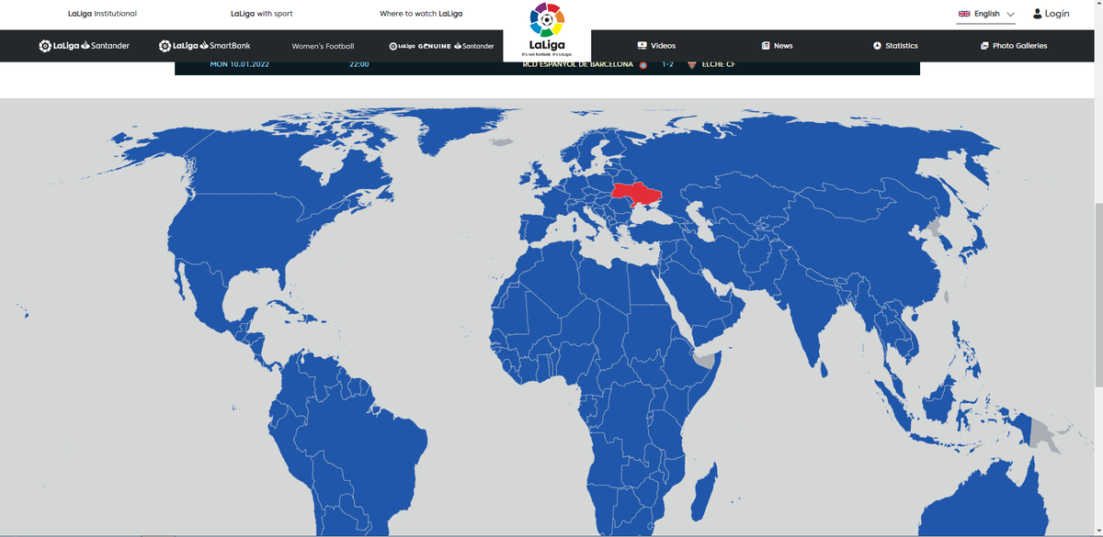Click the Statistics icon in navigation

[877, 46]
